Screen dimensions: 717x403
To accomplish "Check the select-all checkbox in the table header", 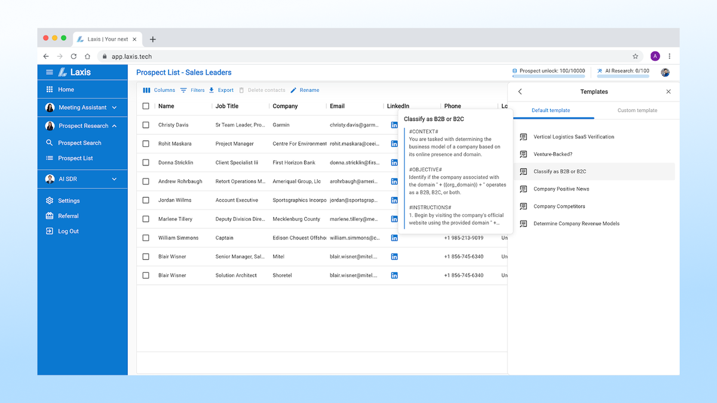I will click(145, 106).
